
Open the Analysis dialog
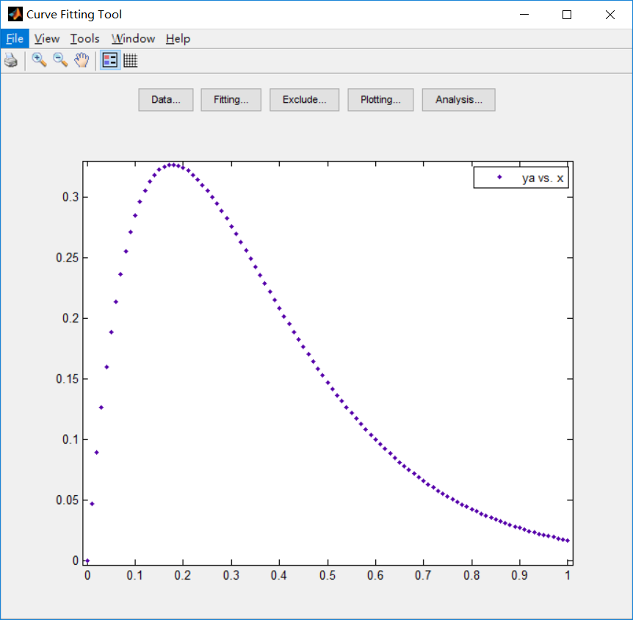(458, 99)
